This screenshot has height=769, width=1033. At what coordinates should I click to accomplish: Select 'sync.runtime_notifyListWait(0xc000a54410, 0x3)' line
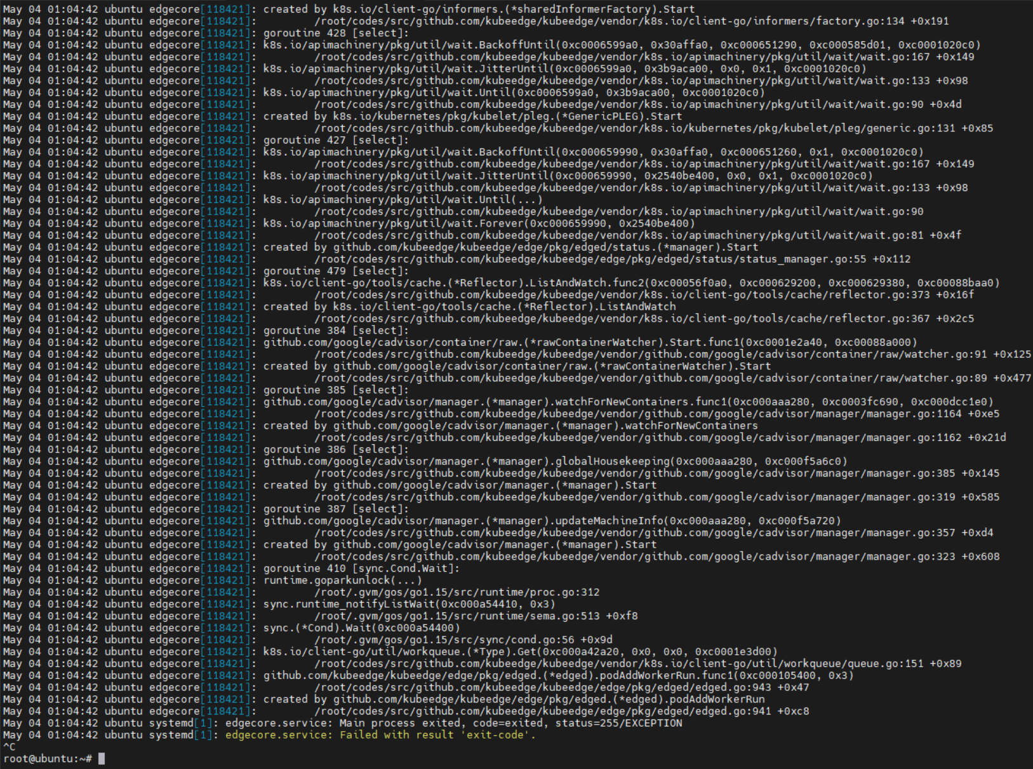point(279,604)
